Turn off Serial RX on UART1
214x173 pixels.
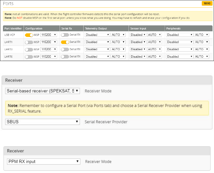[65, 42]
